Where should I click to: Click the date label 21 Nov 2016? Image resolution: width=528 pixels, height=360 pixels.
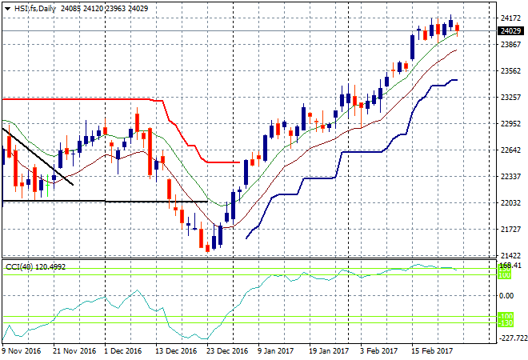tap(74, 351)
